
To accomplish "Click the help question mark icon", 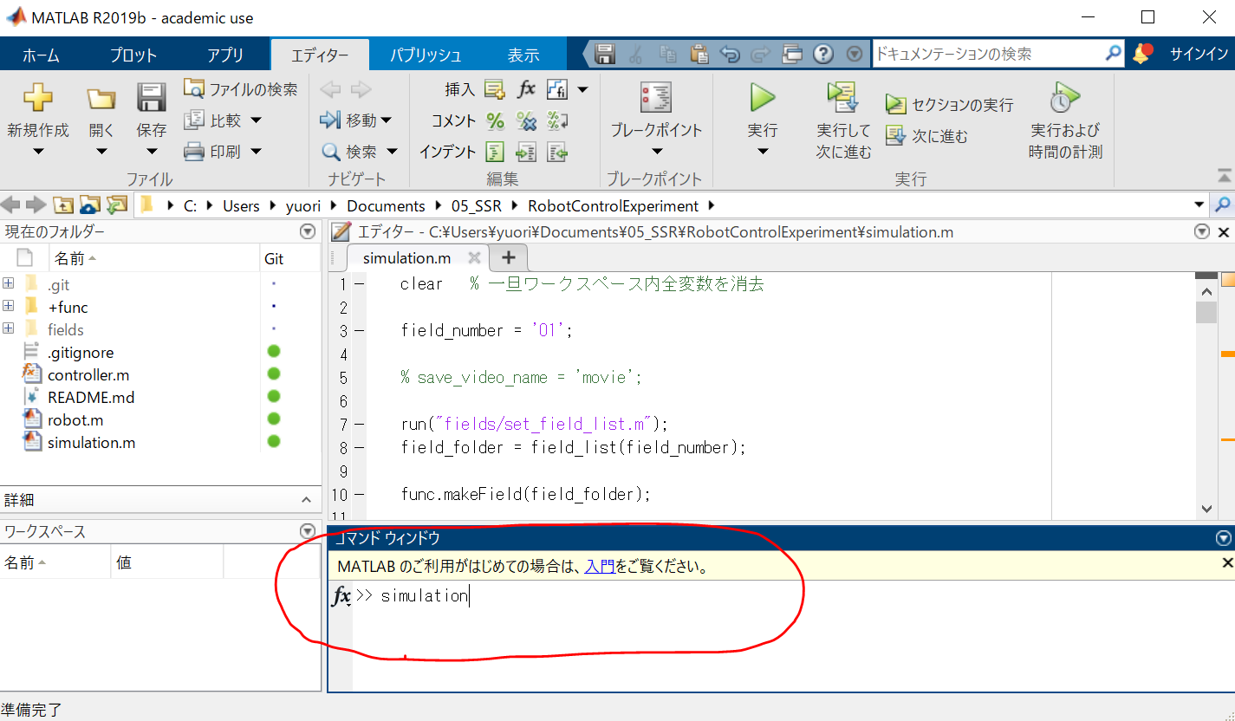I will [823, 54].
